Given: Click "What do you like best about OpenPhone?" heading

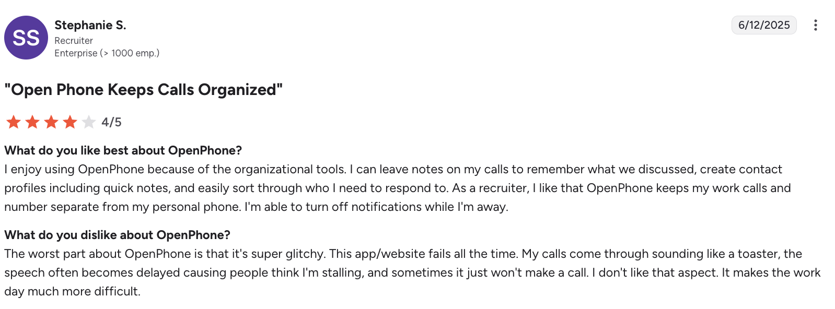Looking at the screenshot, I should 123,150.
